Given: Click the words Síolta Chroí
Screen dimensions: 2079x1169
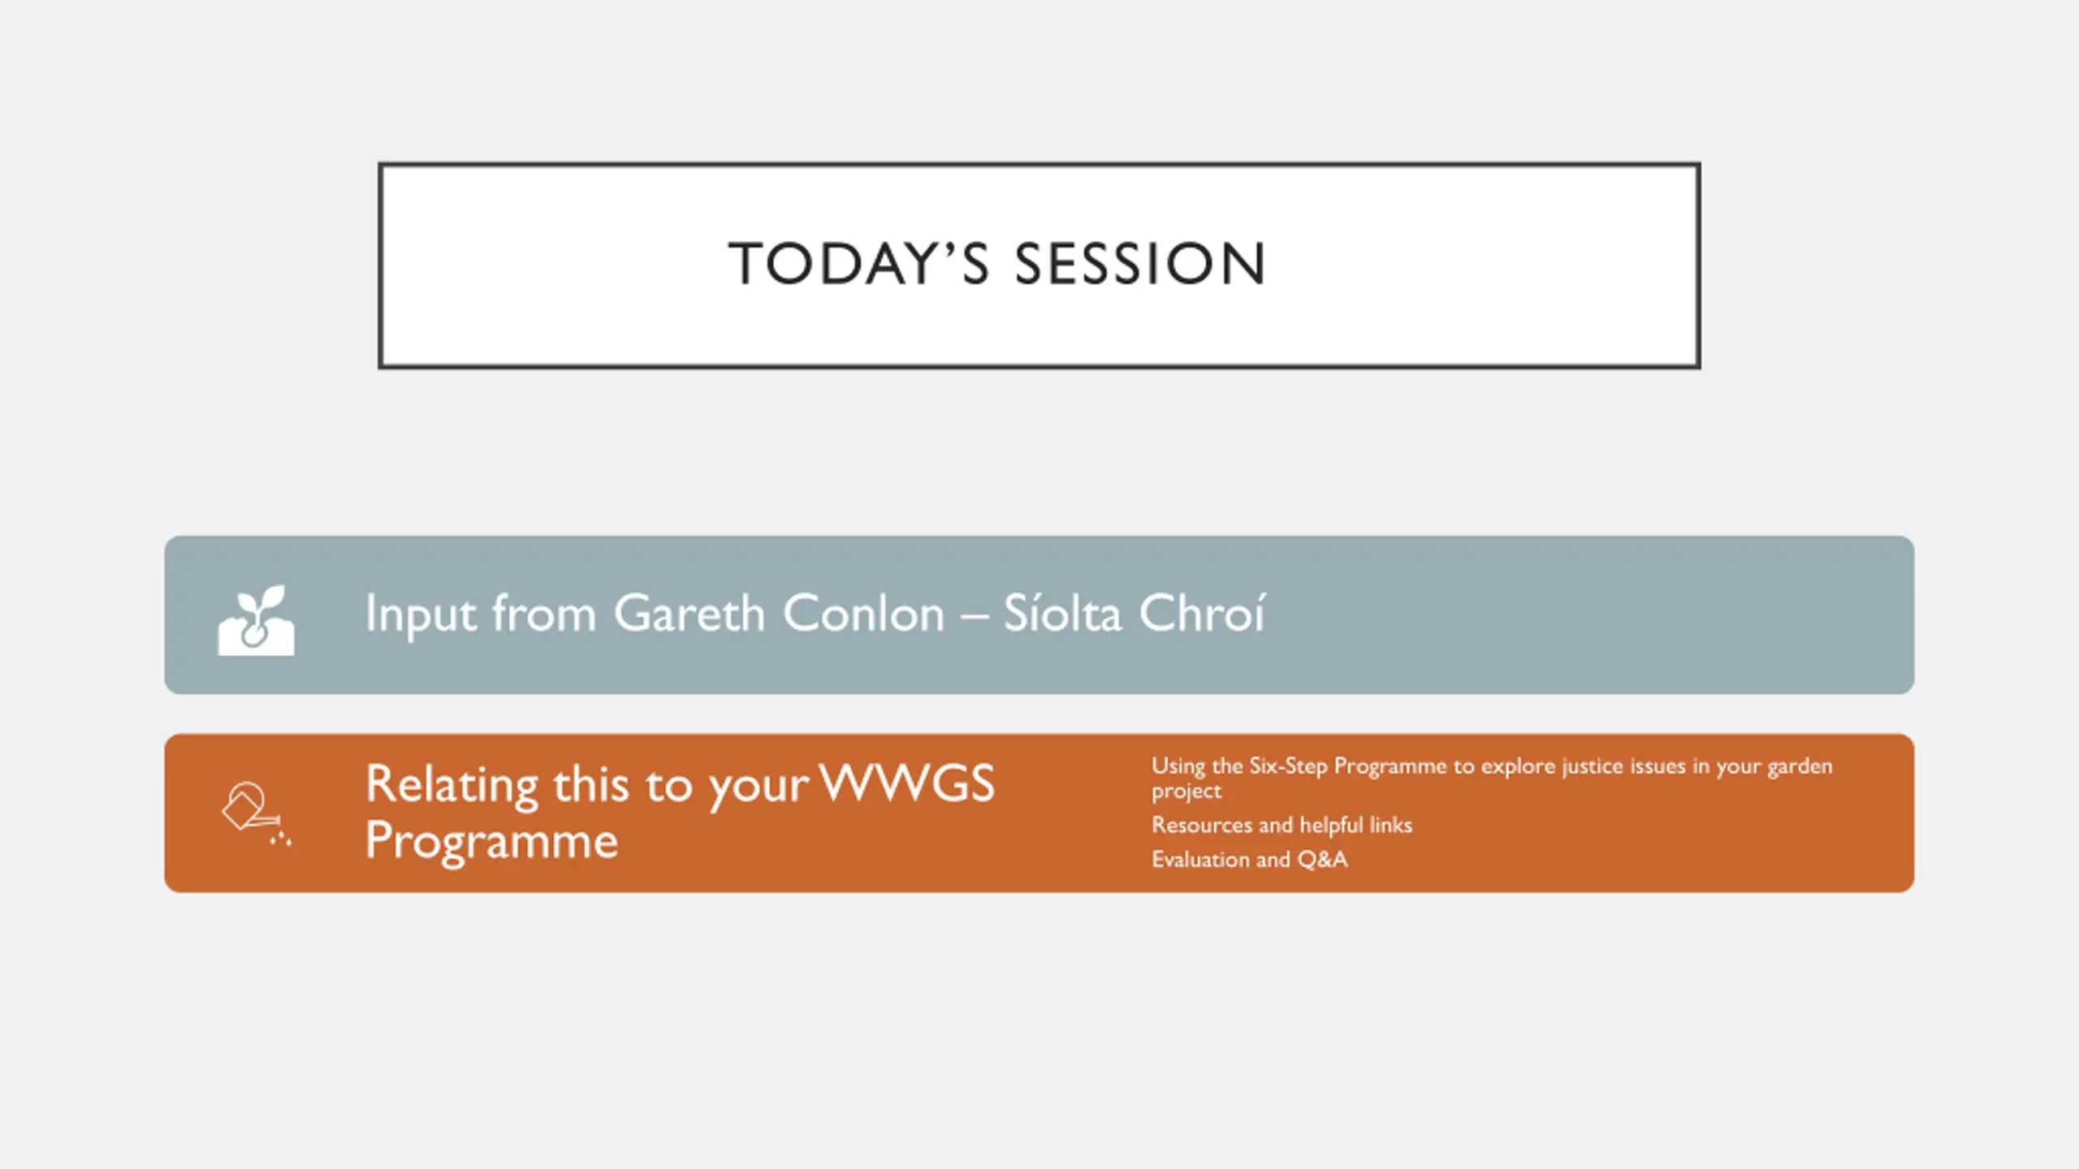Looking at the screenshot, I should [1135, 612].
